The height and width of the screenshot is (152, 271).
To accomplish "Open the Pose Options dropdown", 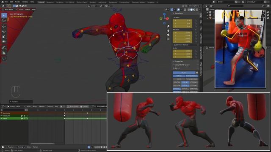I will (195, 6).
